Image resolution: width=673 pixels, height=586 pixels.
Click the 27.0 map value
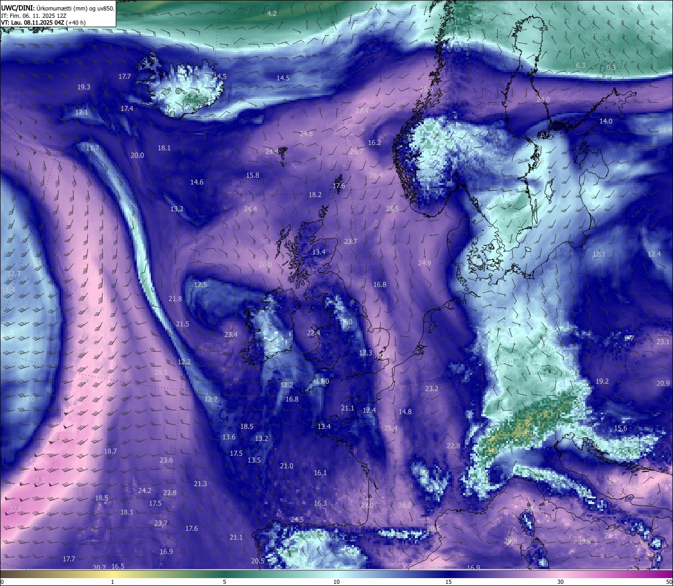click(367, 505)
